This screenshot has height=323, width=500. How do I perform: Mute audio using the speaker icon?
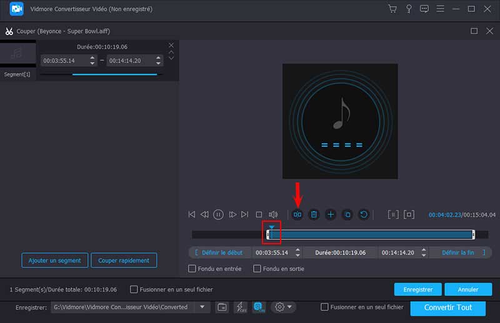click(273, 214)
